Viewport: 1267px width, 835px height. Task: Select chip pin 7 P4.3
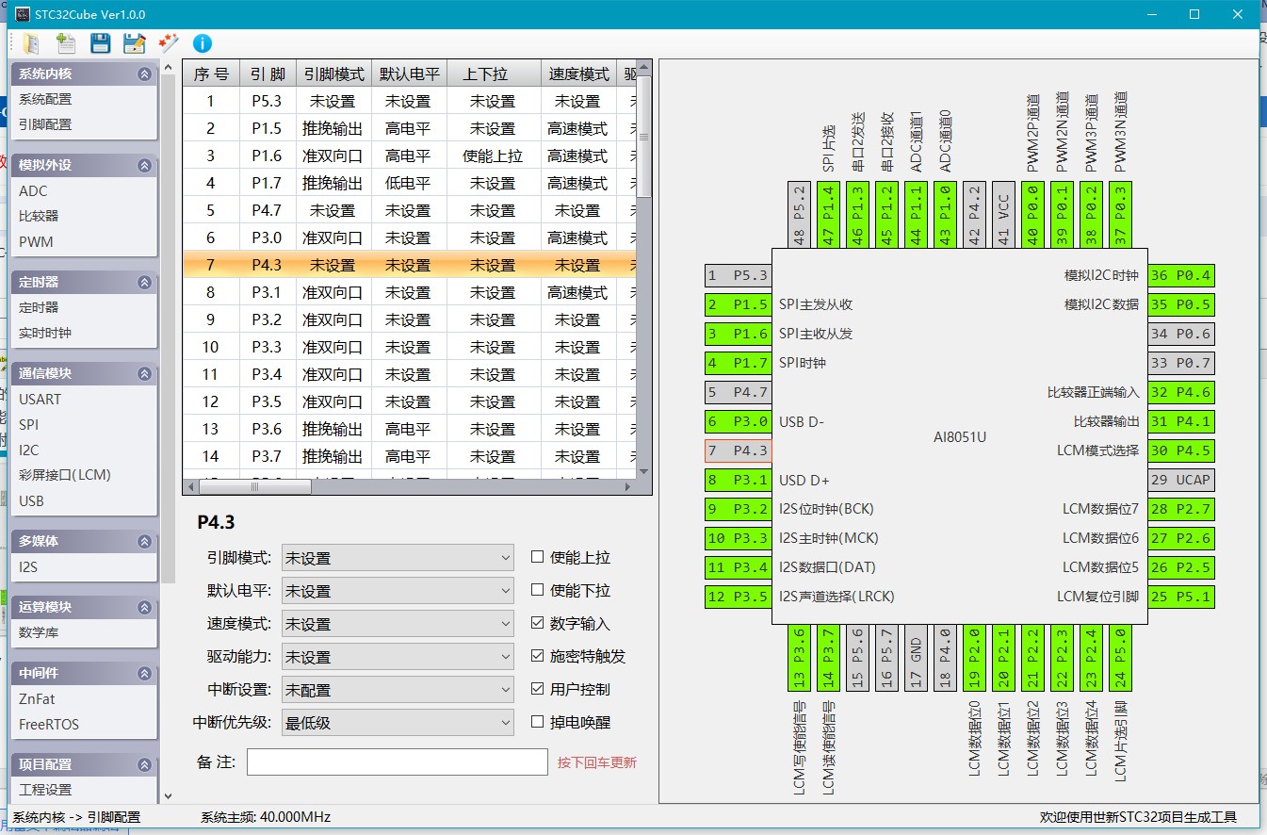point(738,450)
